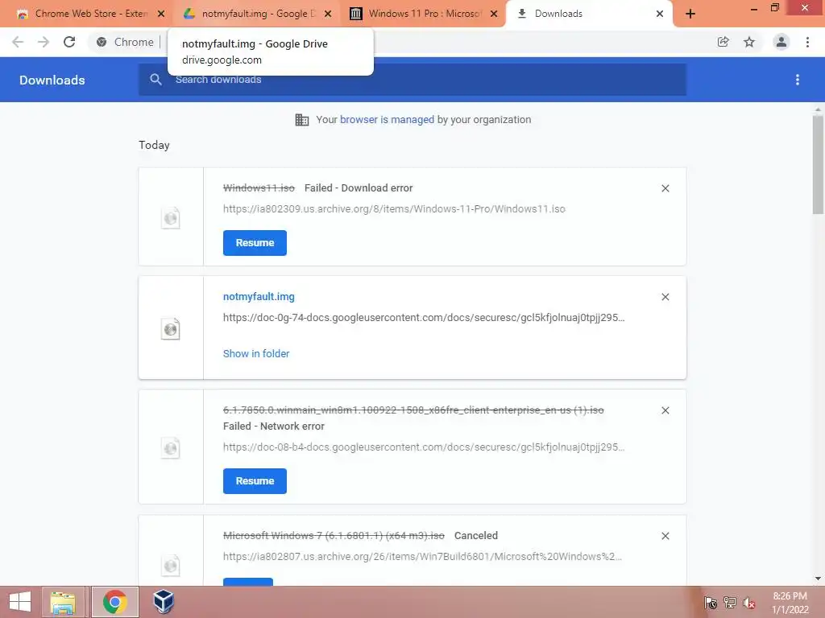Image resolution: width=825 pixels, height=618 pixels.
Task: Click the Windows11.iso file icon
Action: [171, 217]
